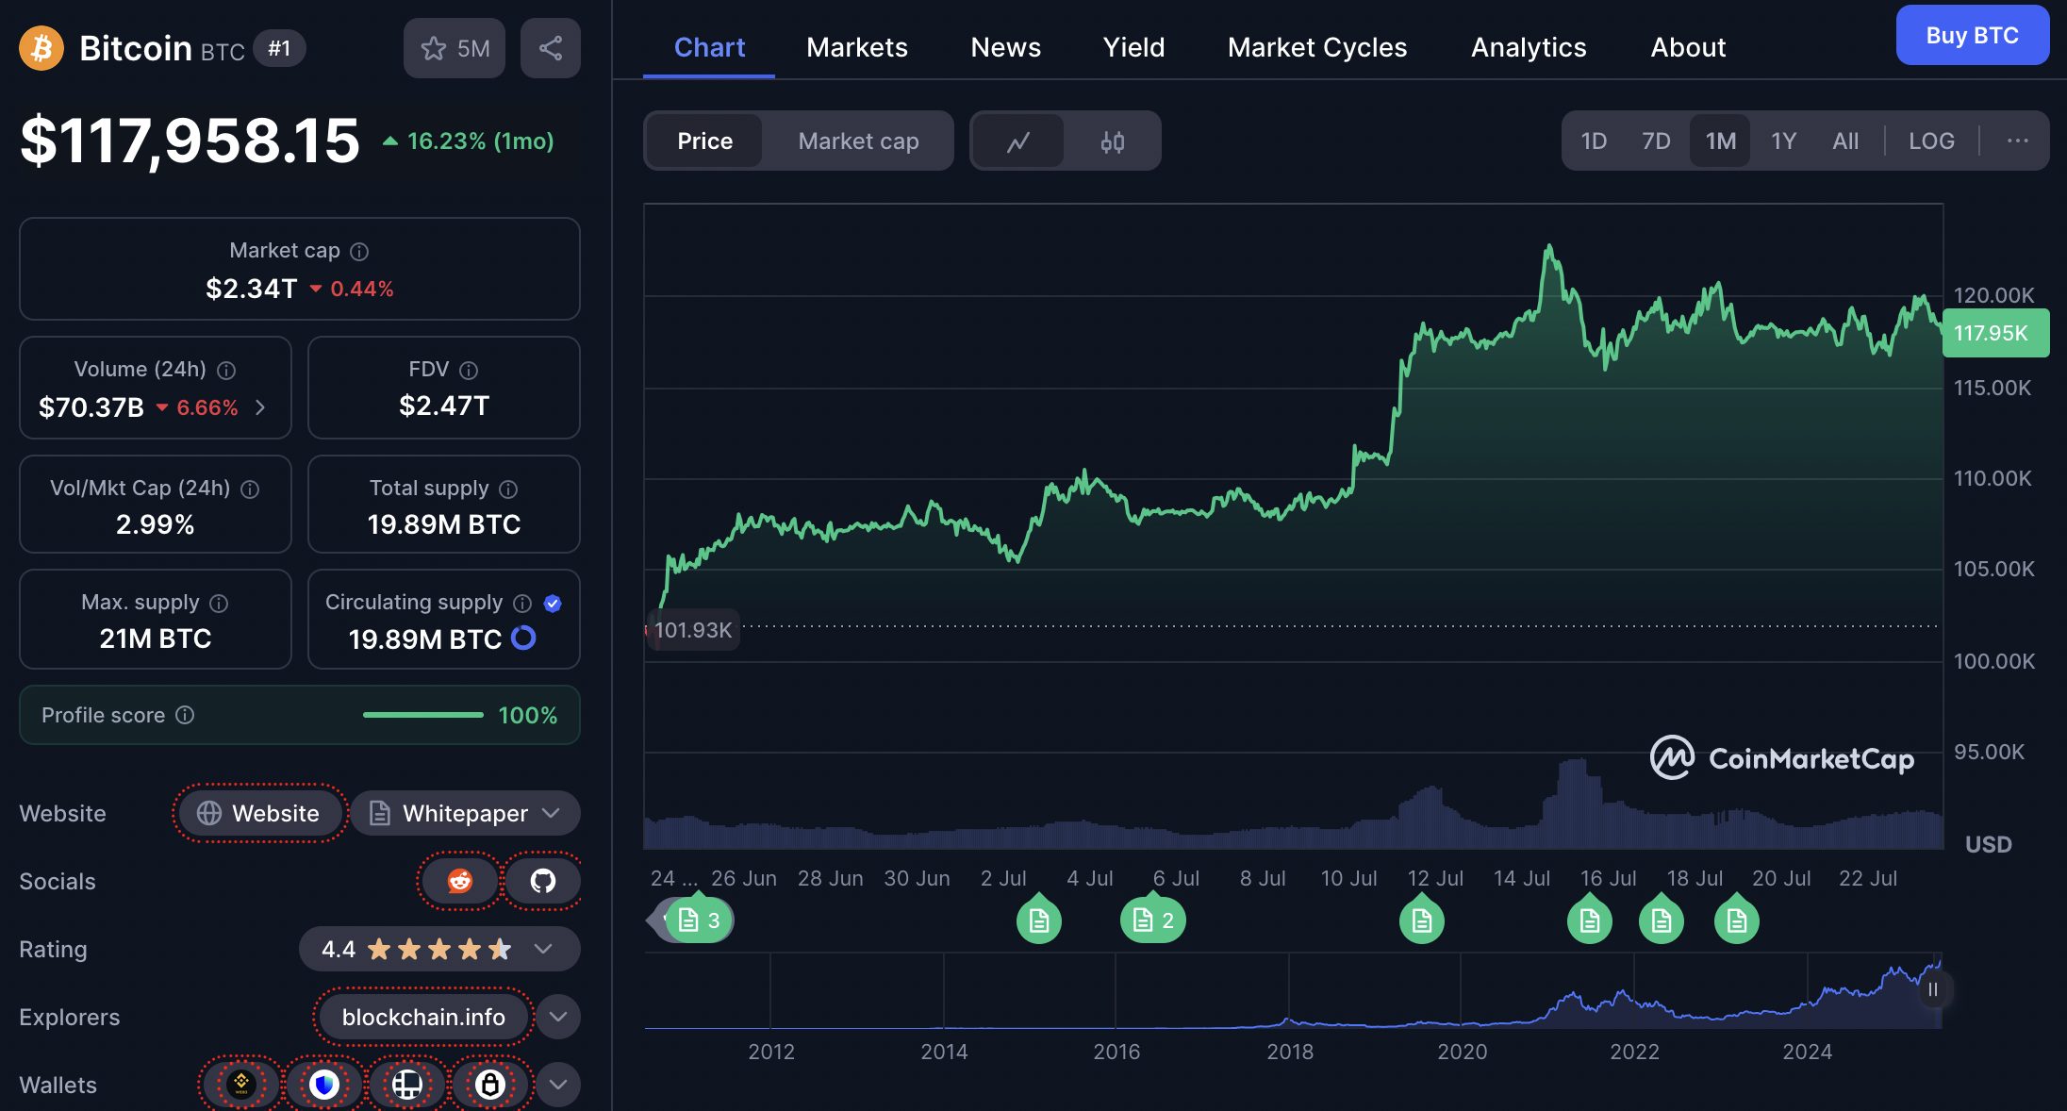
Task: Open the Market Cycles tab
Action: click(x=1317, y=47)
